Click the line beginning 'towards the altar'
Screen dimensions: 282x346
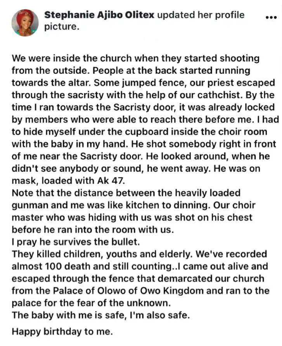(143, 83)
